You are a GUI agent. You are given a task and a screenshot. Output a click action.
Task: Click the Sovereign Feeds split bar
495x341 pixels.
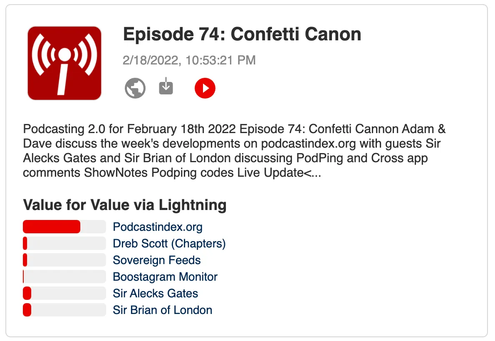pyautogui.click(x=64, y=260)
